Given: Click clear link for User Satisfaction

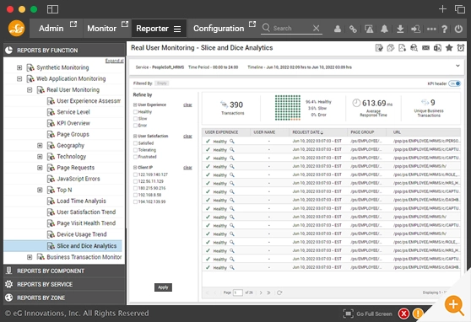Looking at the screenshot, I should pyautogui.click(x=187, y=137).
